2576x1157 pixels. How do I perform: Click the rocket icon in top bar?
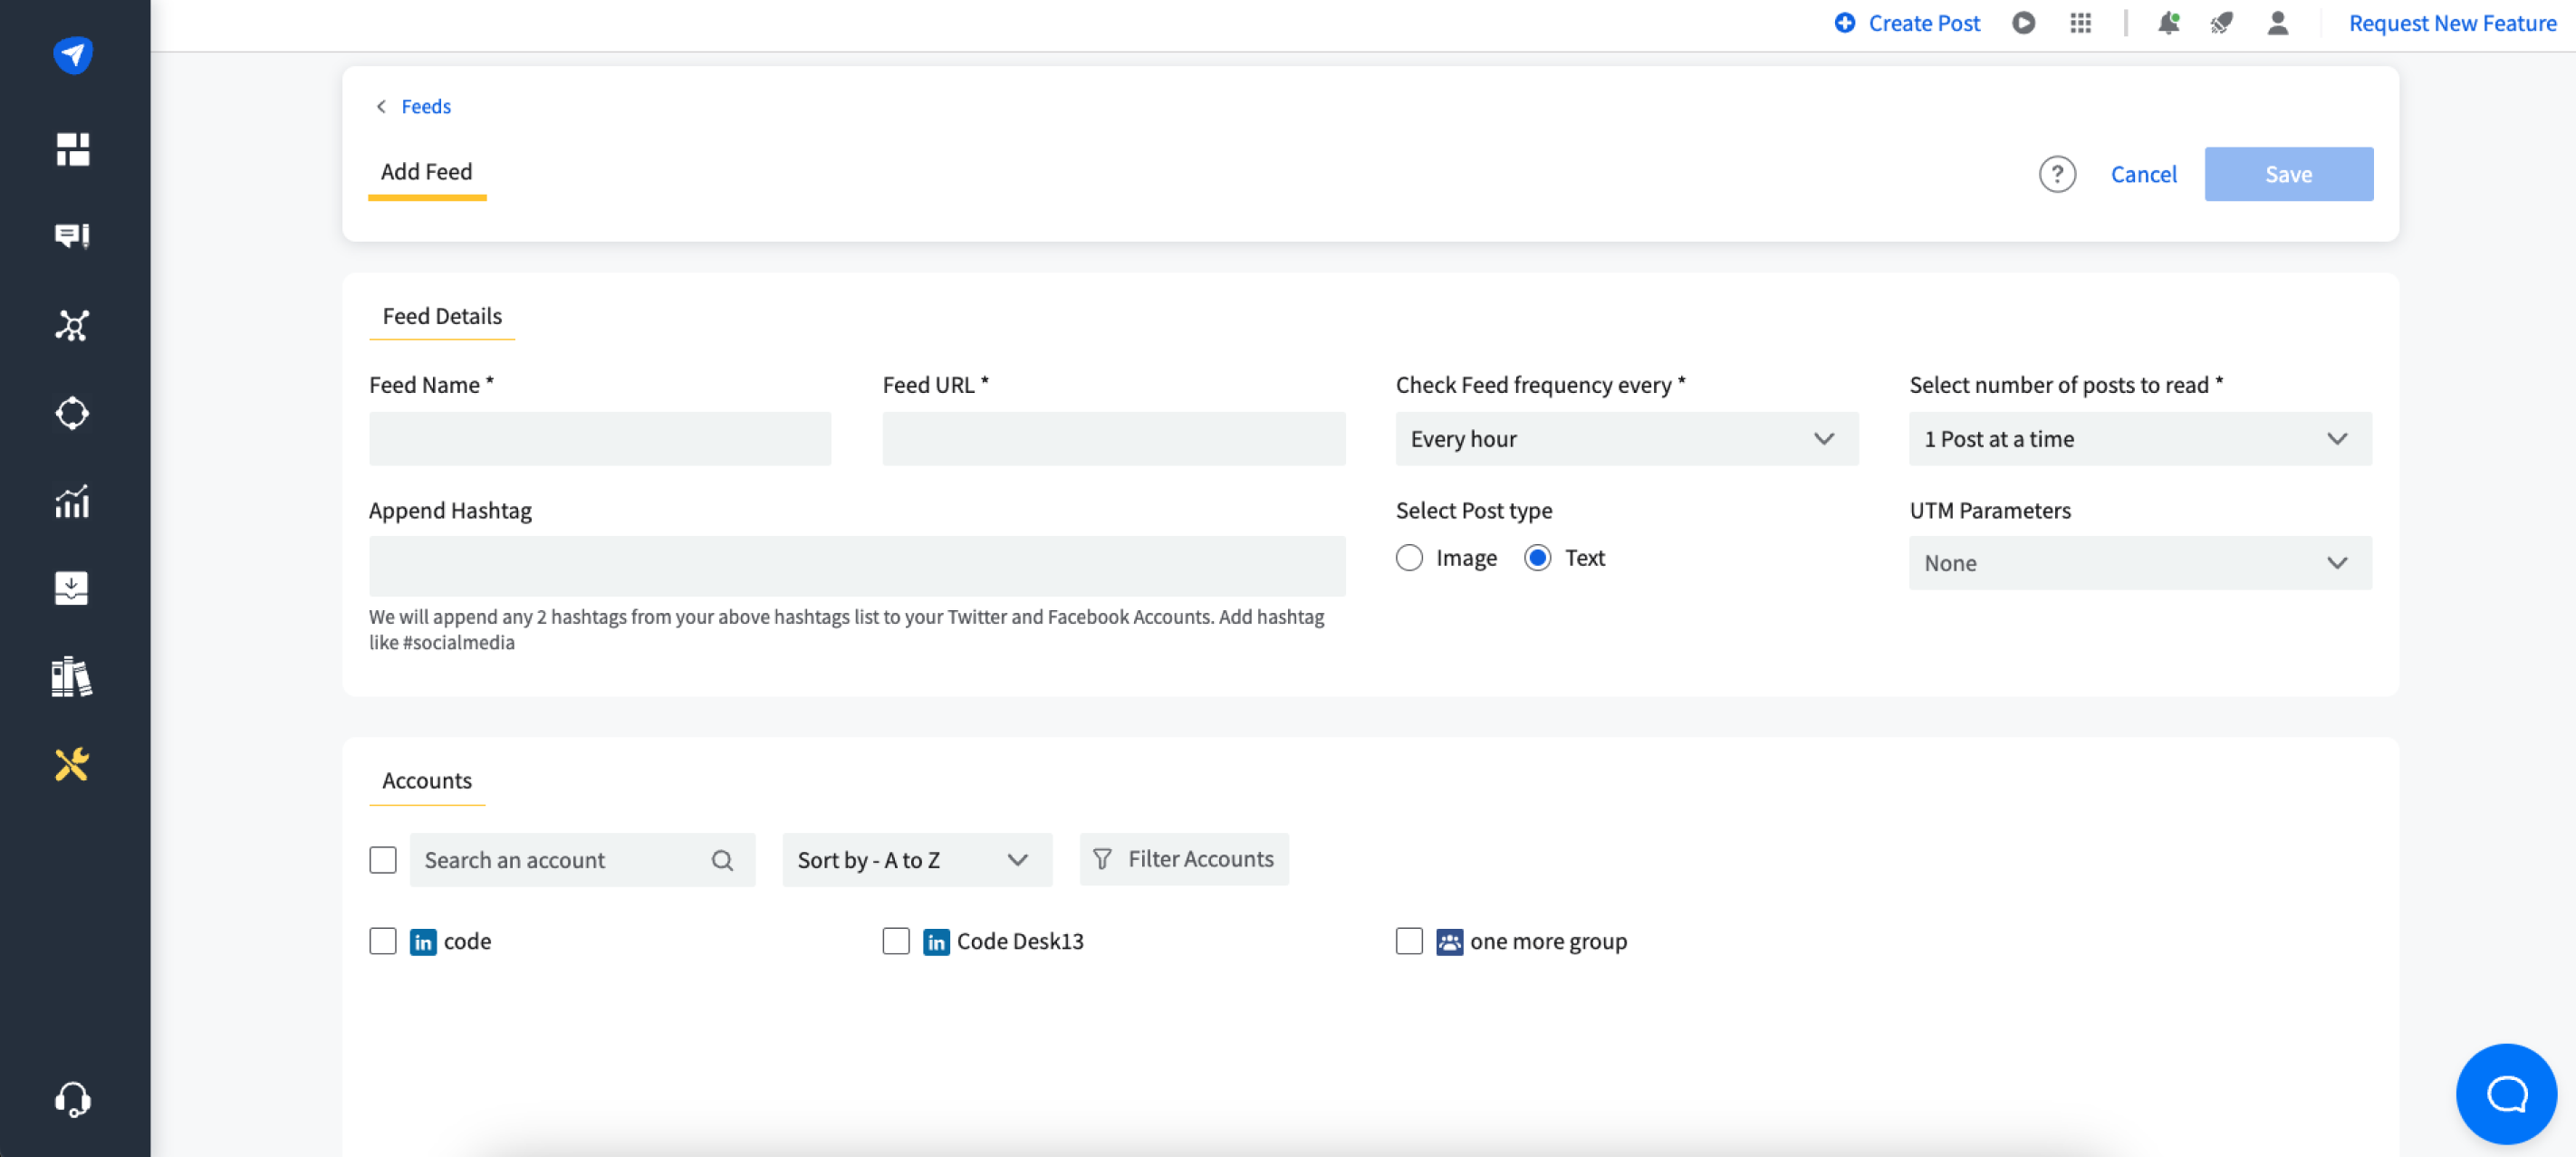tap(2221, 23)
